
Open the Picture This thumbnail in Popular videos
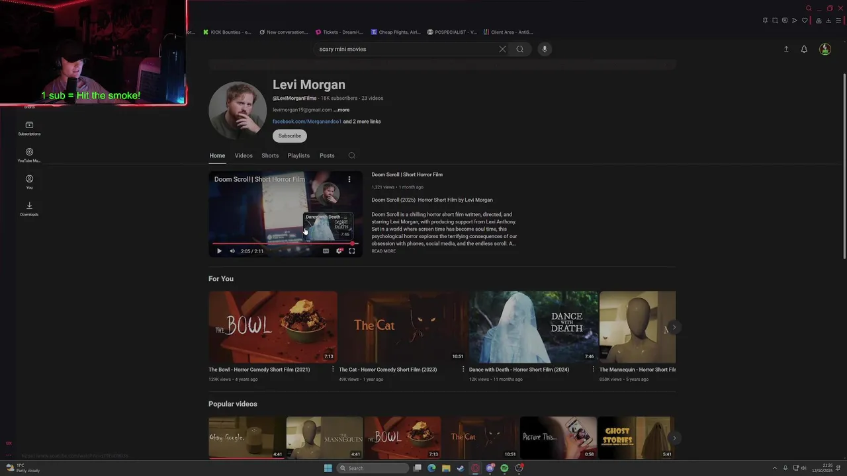(558, 438)
